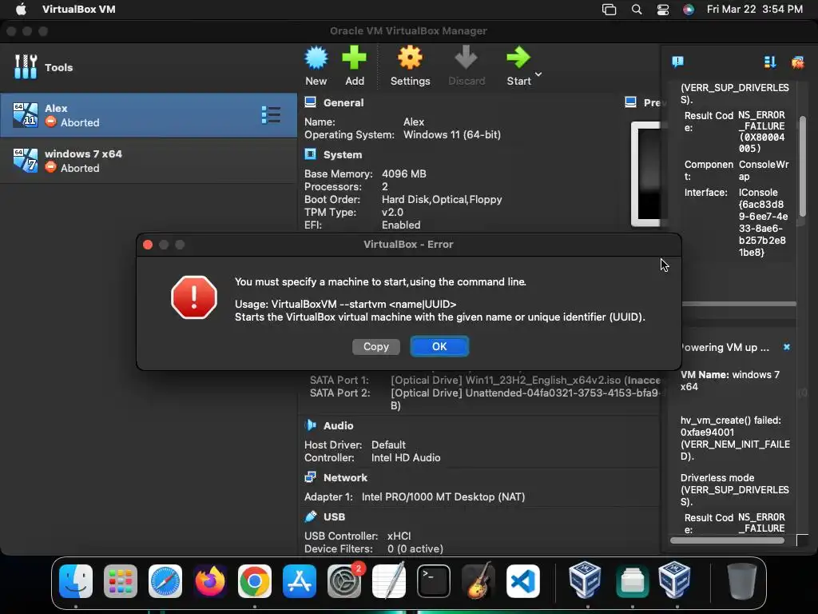The image size is (818, 614).
Task: Select the Tools entry in the sidebar
Action: pyautogui.click(x=149, y=67)
